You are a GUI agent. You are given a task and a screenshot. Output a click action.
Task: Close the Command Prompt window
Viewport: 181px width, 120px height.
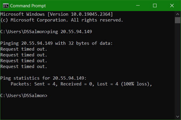tap(172, 6)
